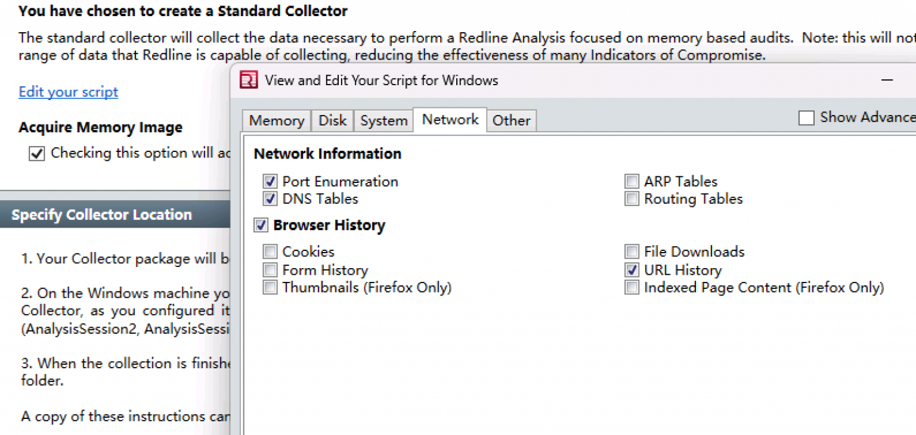Select the Network tab
This screenshot has height=435, width=916.
tap(450, 119)
